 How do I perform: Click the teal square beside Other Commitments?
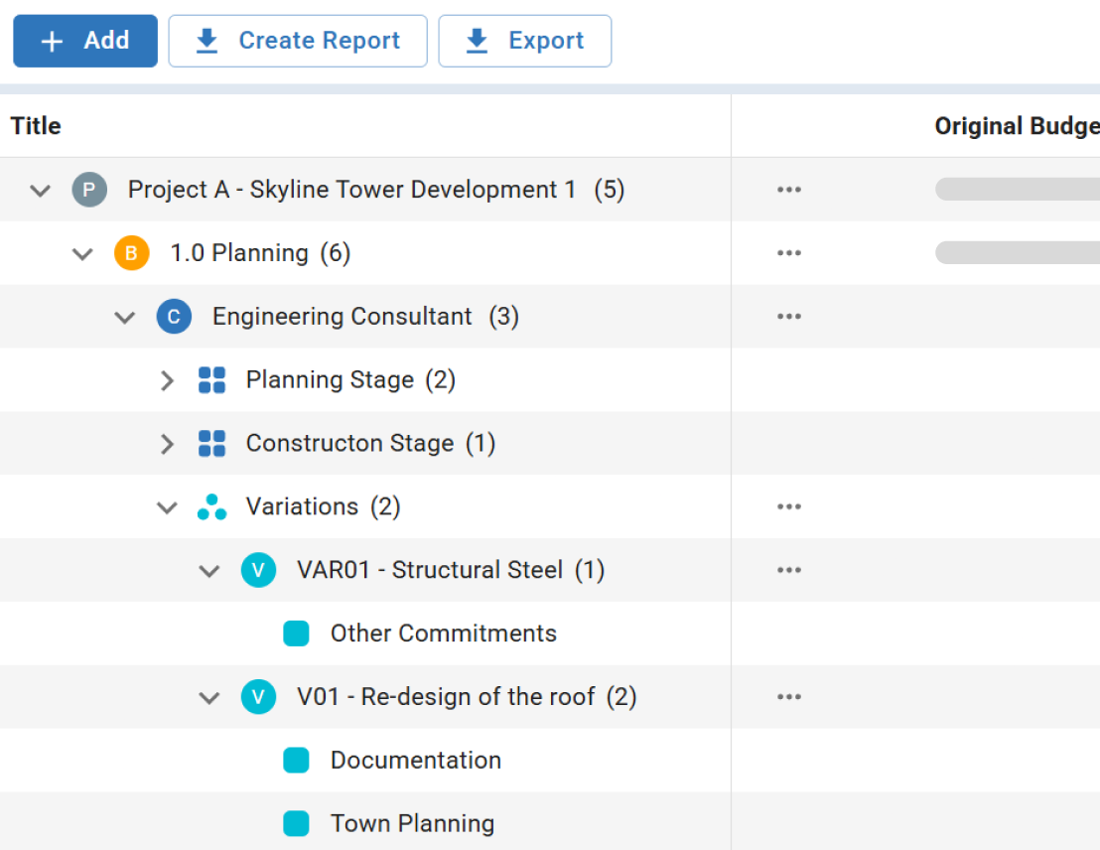(x=297, y=634)
